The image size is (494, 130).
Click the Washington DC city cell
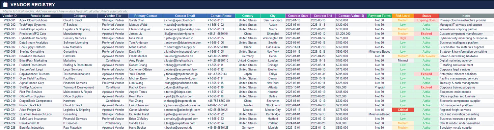[x=273, y=38]
